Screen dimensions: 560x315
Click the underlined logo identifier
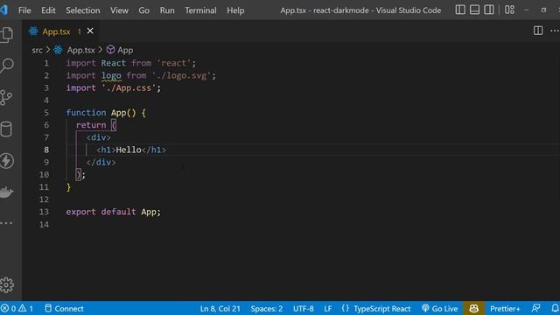[111, 76]
